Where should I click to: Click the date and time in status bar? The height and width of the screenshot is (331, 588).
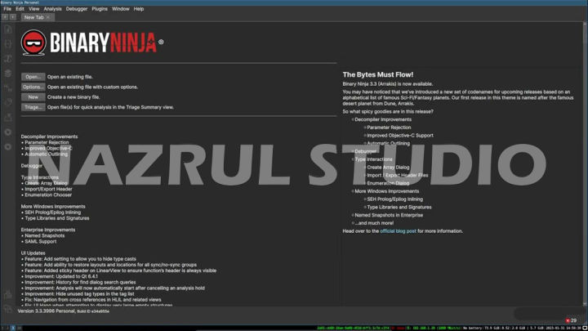click(x=563, y=328)
